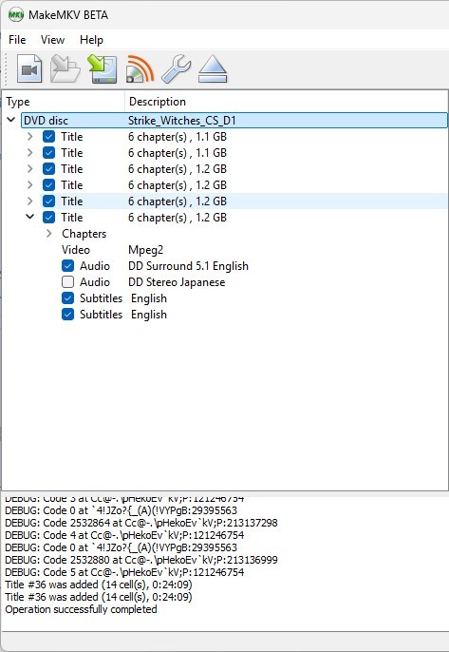This screenshot has width=449, height=652.
Task: Expand the first 1.1 GB Title
Action: coord(30,137)
